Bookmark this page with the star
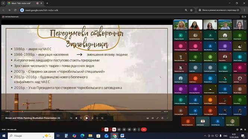 click(x=191, y=10)
